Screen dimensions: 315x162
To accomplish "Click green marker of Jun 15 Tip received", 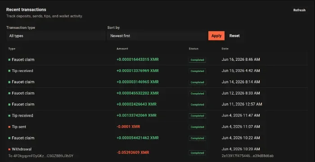I will tap(9, 71).
